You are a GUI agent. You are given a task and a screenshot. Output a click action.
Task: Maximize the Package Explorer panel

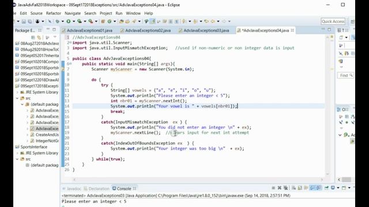coord(54,29)
